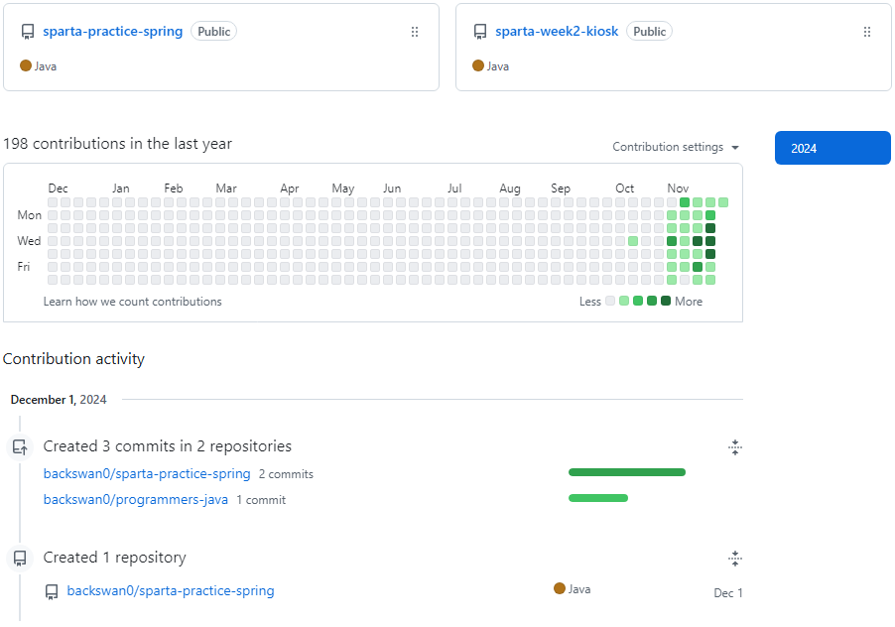Viewport: 895px width, 627px height.
Task: Click the Java language dot in sparta-practice-spring card
Action: point(25,65)
